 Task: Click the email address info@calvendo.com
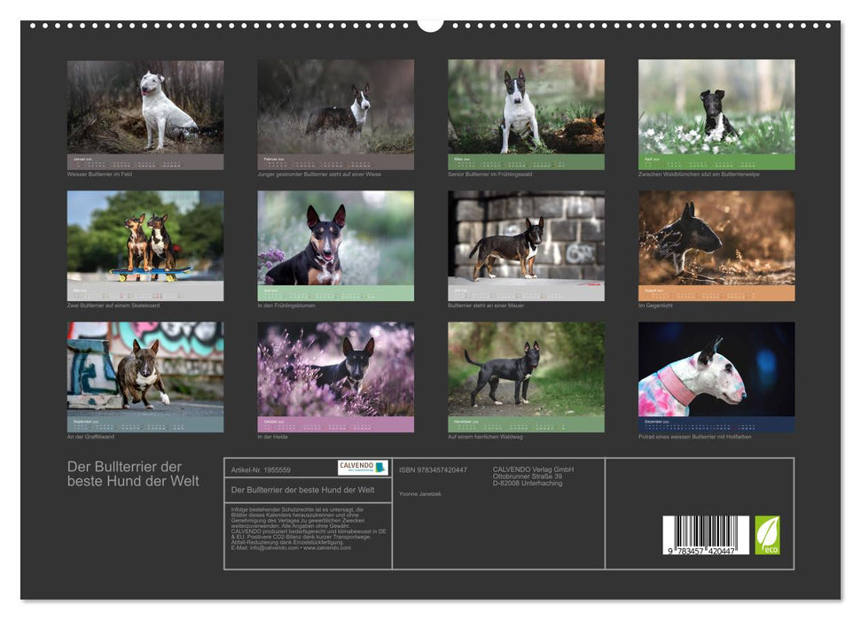[x=273, y=547]
